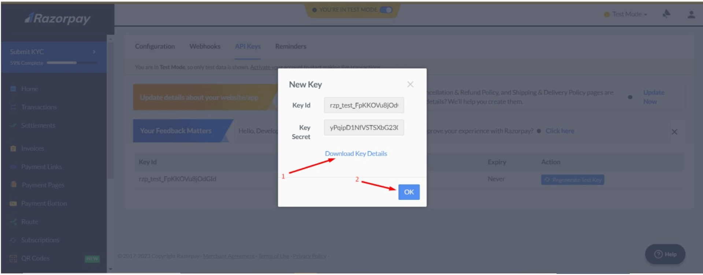
Task: Open the Help chat button
Action: click(665, 254)
